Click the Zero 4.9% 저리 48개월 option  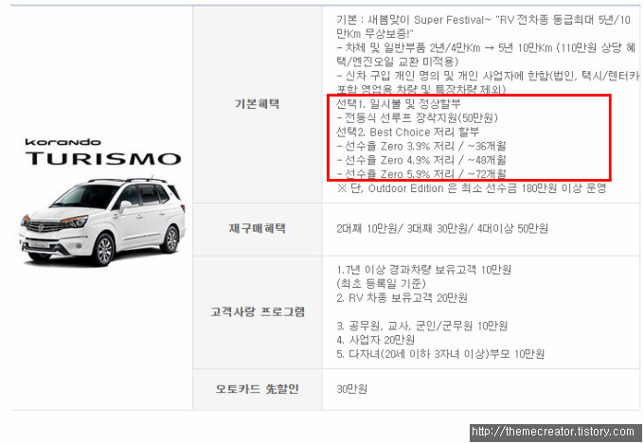pyautogui.click(x=421, y=160)
